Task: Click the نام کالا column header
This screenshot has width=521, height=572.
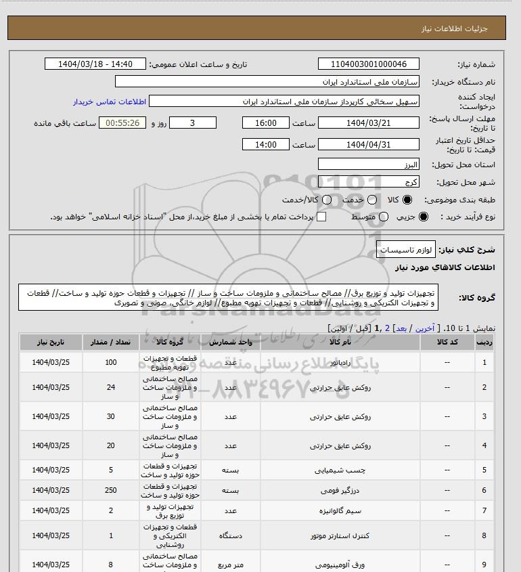Action: pos(340,342)
